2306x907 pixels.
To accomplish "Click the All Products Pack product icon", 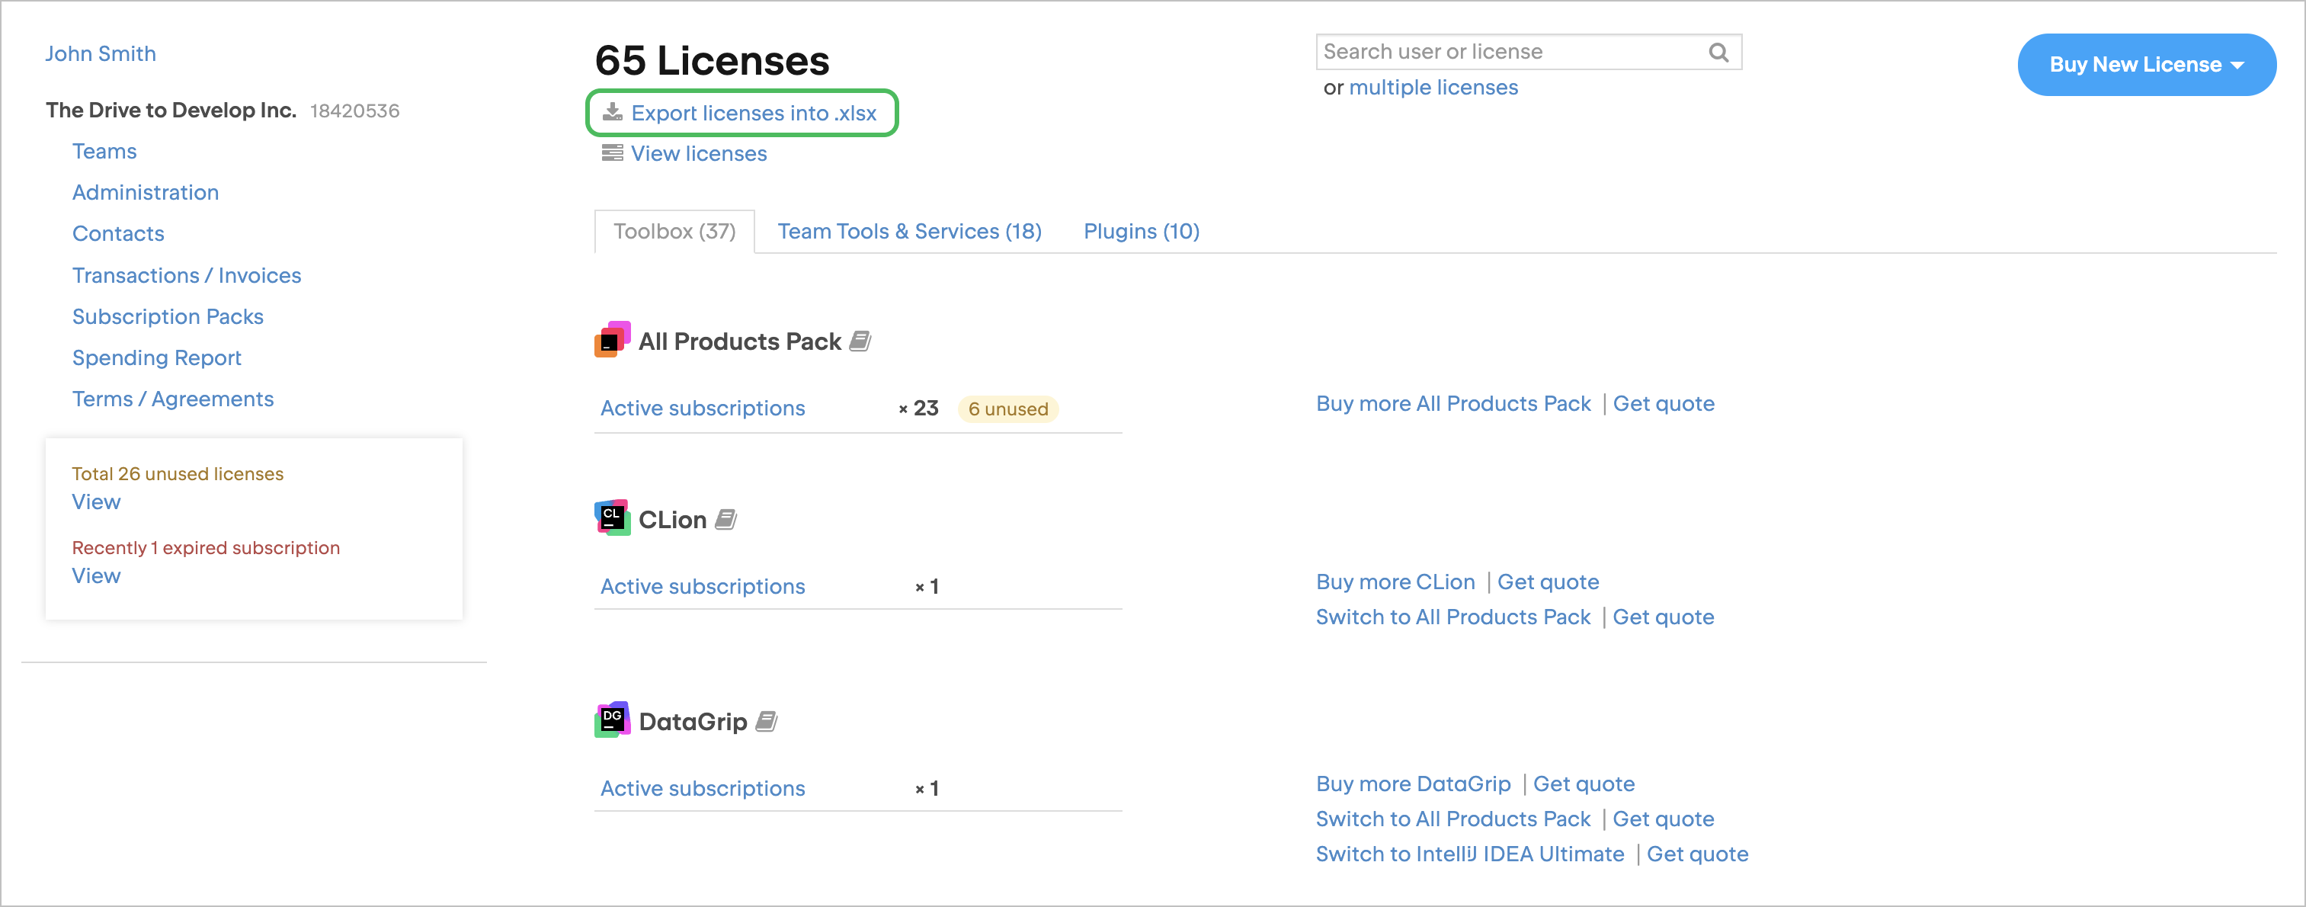I will click(x=612, y=340).
